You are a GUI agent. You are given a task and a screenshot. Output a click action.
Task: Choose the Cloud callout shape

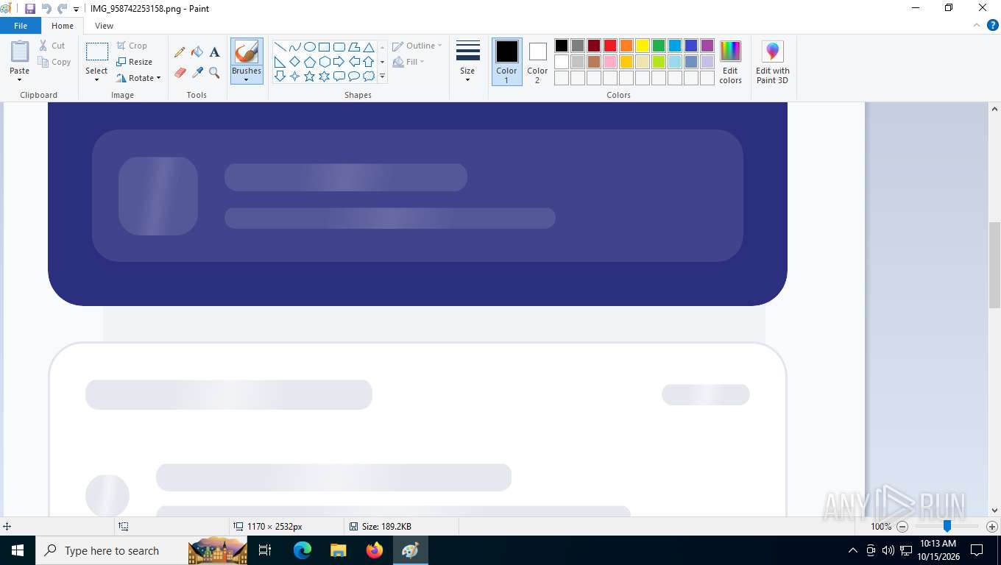(369, 77)
